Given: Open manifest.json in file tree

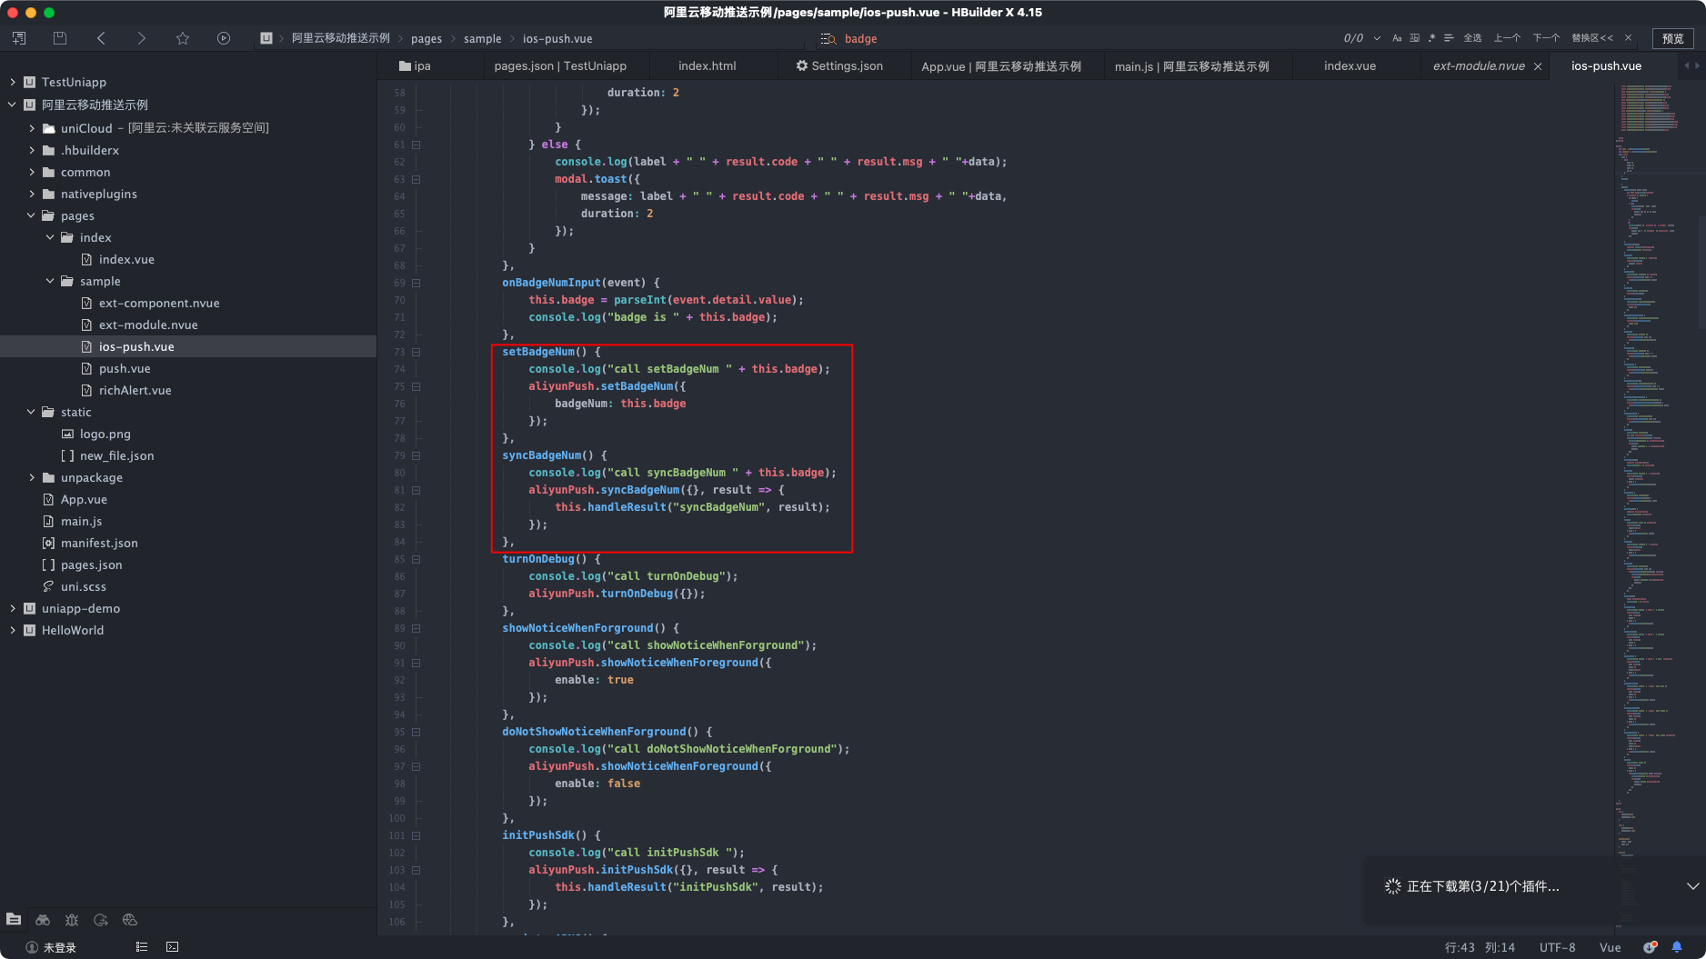Looking at the screenshot, I should click(99, 543).
